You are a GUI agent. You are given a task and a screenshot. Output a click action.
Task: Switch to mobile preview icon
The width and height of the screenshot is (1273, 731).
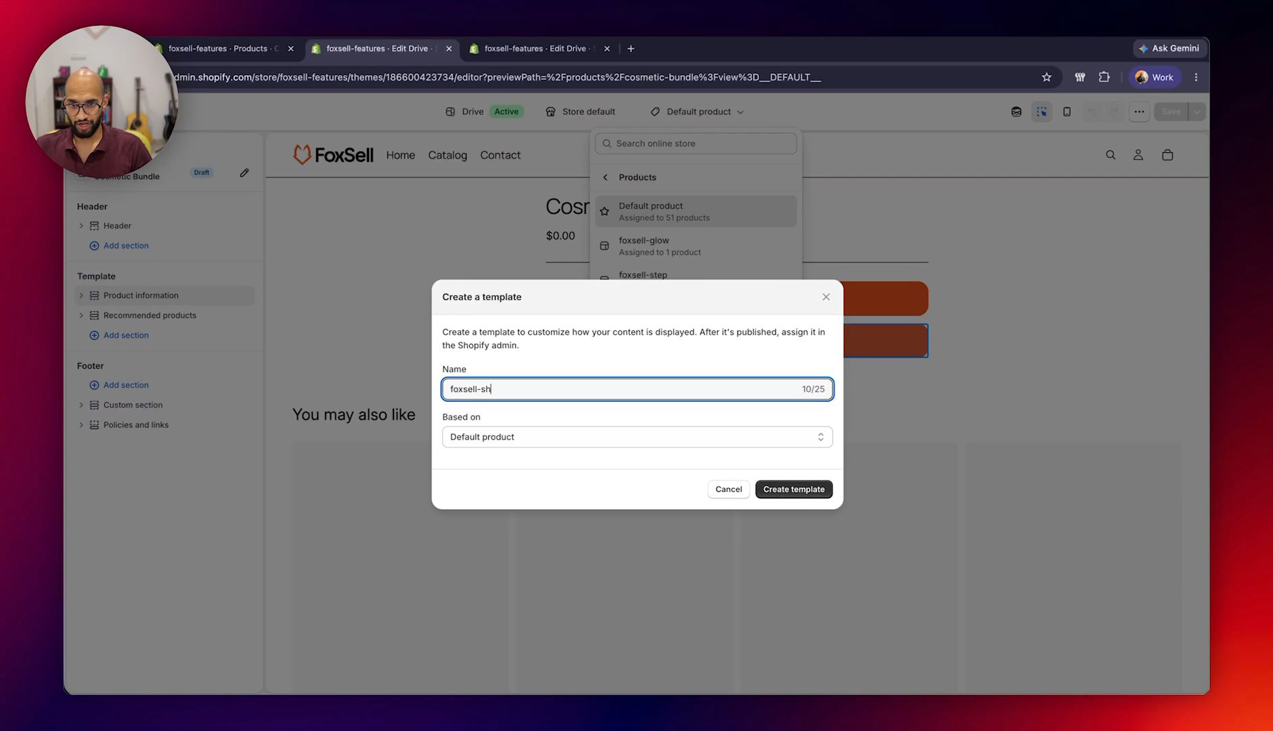1066,112
